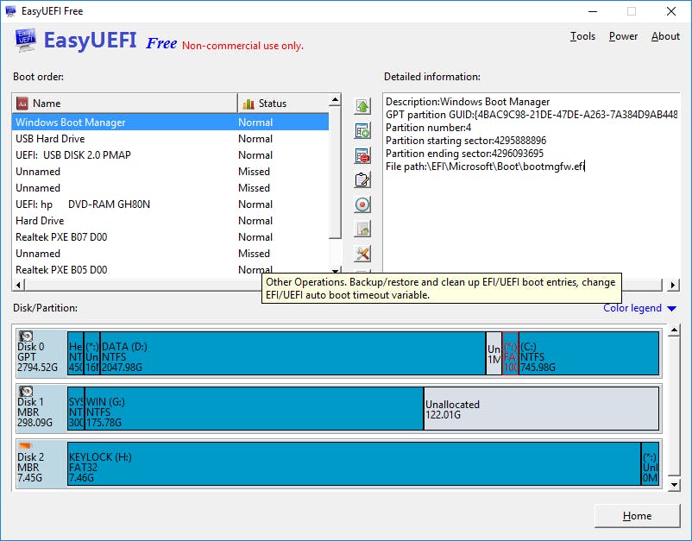Create a new boot entry

click(x=362, y=130)
